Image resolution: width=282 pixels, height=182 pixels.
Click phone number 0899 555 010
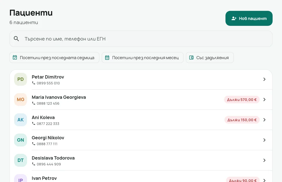[48, 83]
